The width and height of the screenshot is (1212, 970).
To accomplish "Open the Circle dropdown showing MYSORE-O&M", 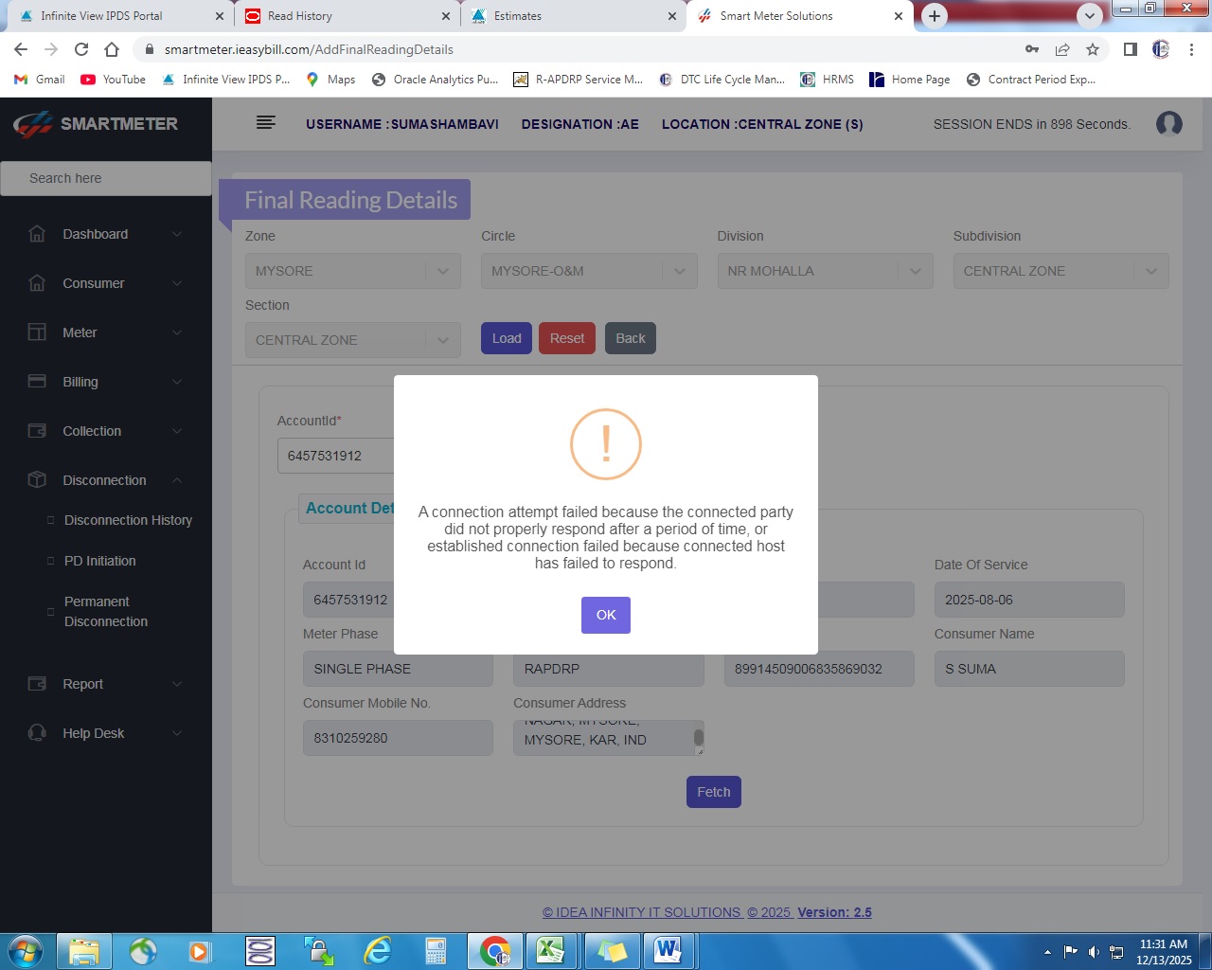I will pyautogui.click(x=589, y=271).
